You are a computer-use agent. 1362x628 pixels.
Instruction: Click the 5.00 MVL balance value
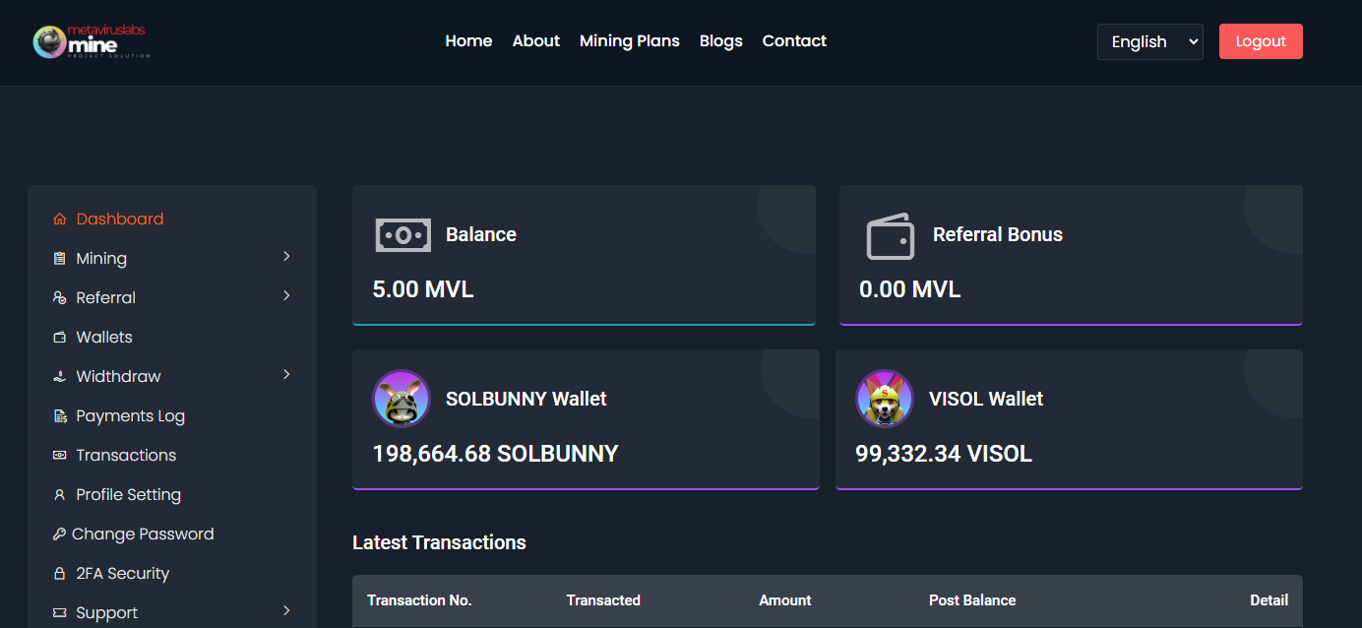tap(423, 289)
